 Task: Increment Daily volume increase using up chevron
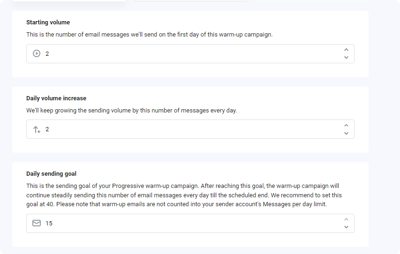(x=346, y=126)
